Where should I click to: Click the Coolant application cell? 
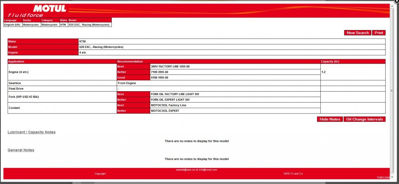62,108
